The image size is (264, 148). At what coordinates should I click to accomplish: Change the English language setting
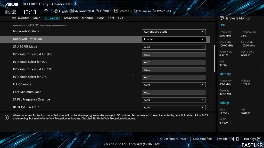63,11
